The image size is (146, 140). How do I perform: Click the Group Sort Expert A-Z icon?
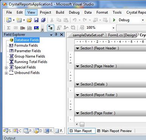73,28
